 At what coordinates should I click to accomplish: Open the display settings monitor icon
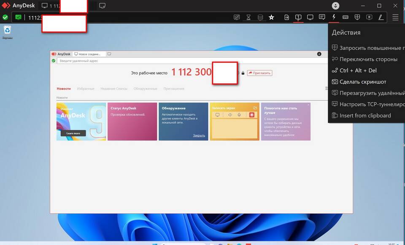click(310, 17)
